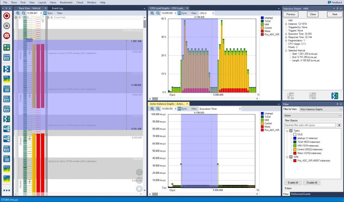Toggle the Motor task filter checkbox
The image size is (344, 202).
[x=295, y=153]
